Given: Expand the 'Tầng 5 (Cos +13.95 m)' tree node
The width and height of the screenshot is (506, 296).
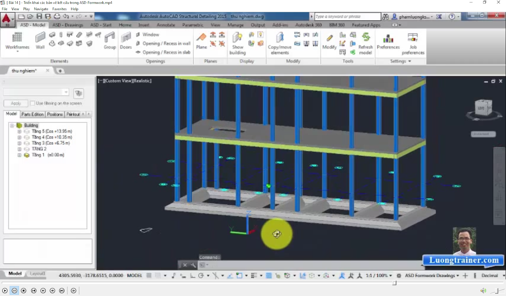Looking at the screenshot, I should (19, 131).
